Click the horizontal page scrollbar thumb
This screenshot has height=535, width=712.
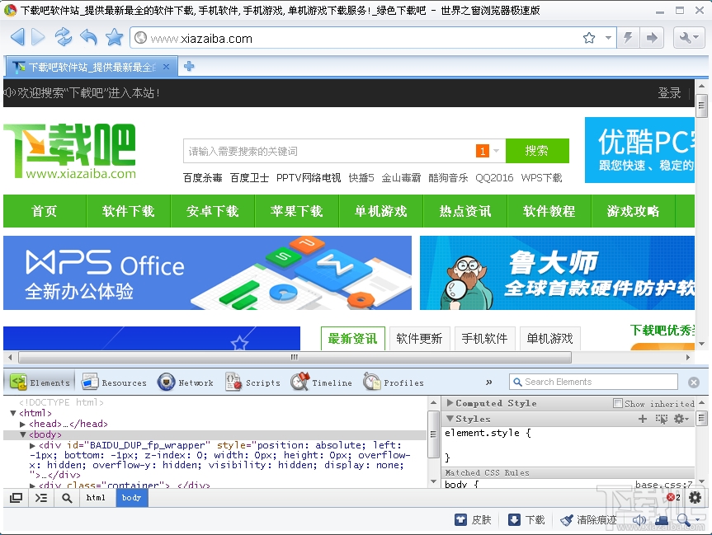pos(295,357)
